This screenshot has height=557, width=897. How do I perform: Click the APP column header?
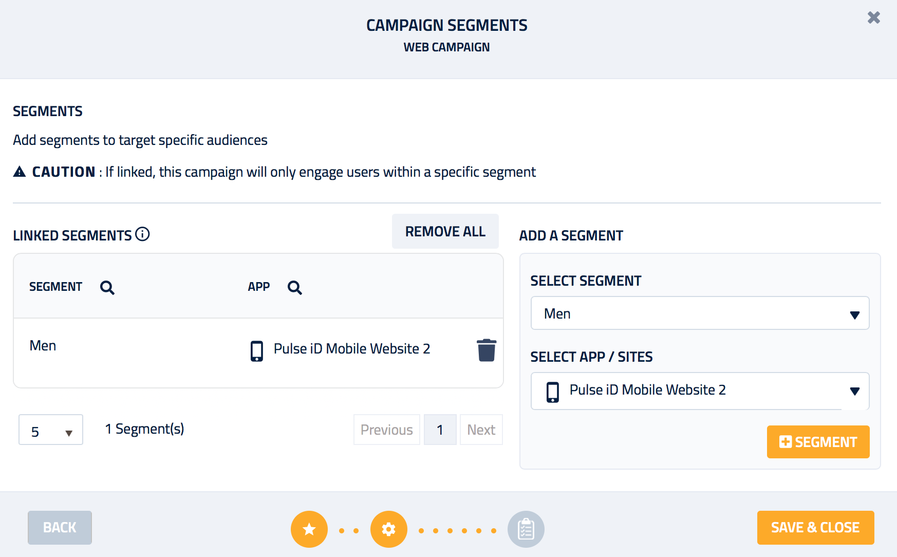coord(259,287)
